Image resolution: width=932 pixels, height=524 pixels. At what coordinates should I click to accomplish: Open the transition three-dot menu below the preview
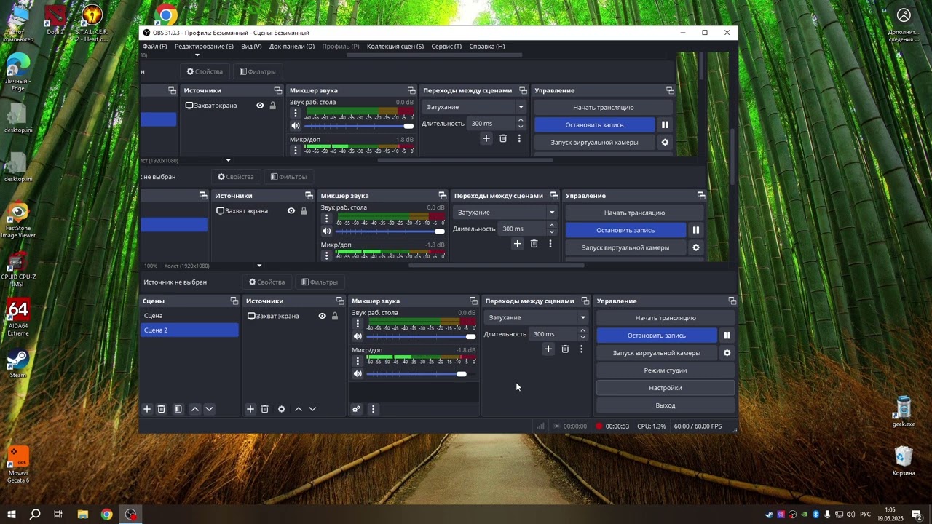[581, 349]
